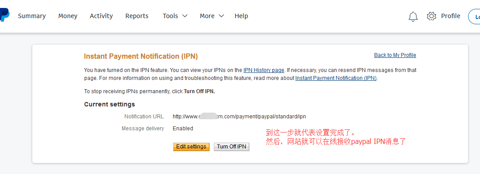
Task: Open the Summary menu item
Action: tap(32, 16)
